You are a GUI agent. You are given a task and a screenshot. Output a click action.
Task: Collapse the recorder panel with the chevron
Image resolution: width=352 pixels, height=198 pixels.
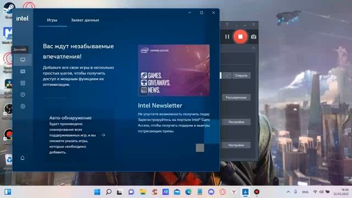tap(254, 48)
